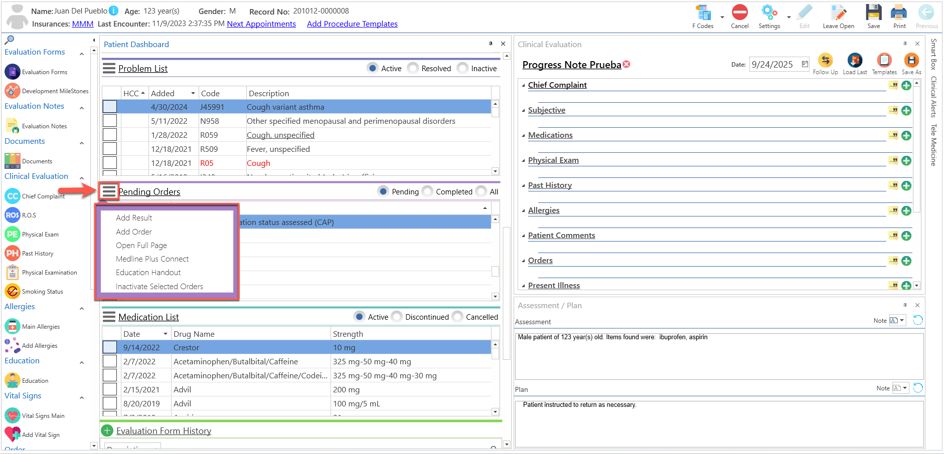
Task: Select the Resolved radio in Problem List
Action: click(413, 68)
